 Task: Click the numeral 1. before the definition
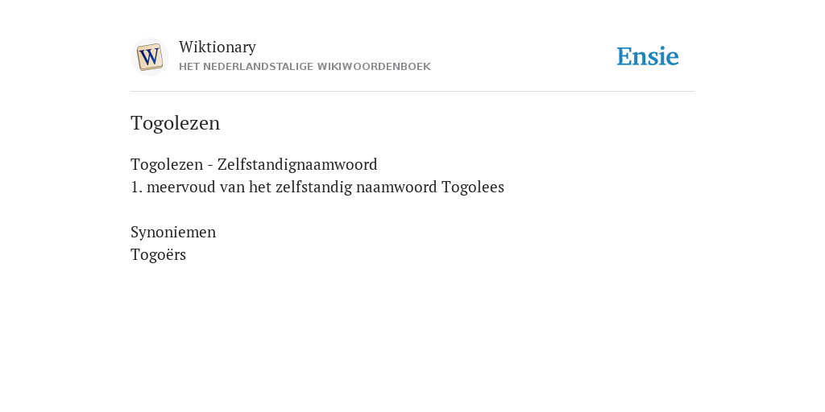pyautogui.click(x=136, y=187)
